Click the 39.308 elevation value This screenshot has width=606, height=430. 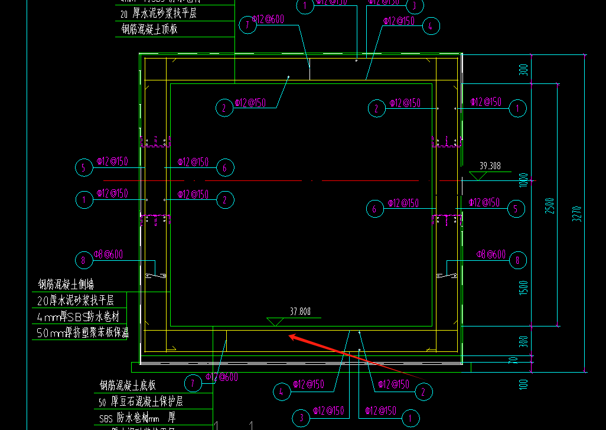tap(490, 166)
